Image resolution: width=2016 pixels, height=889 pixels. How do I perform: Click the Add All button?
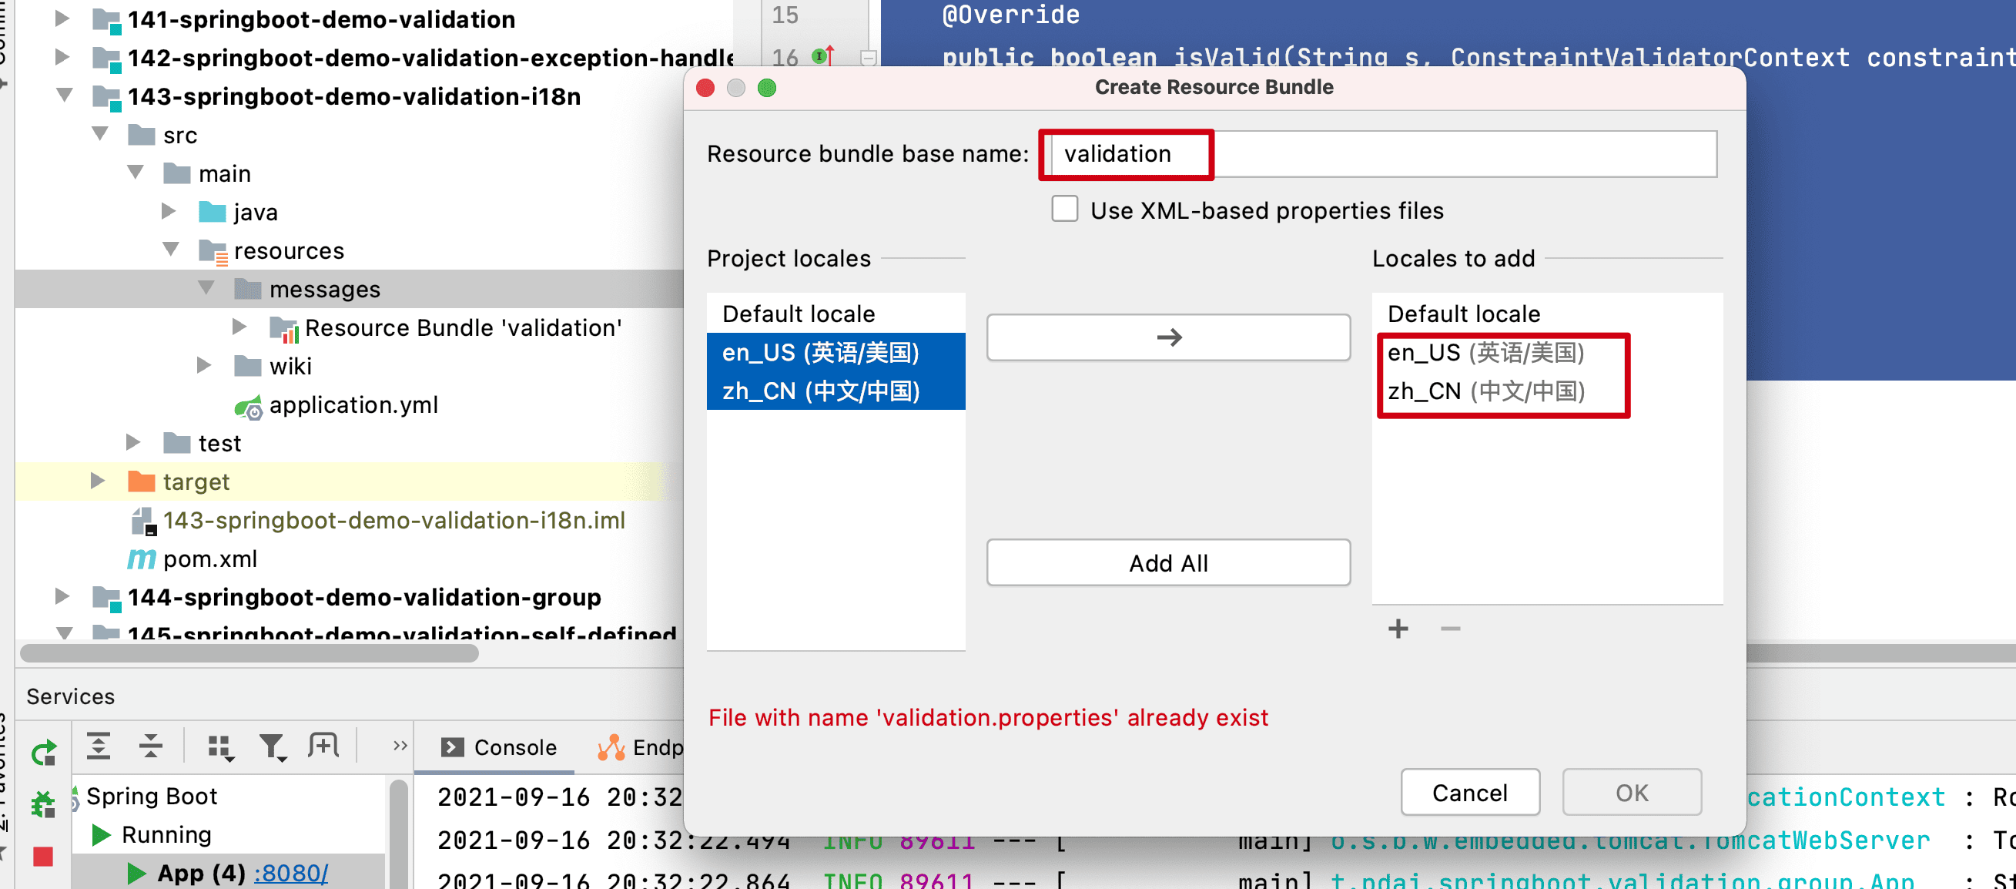pyautogui.click(x=1167, y=562)
